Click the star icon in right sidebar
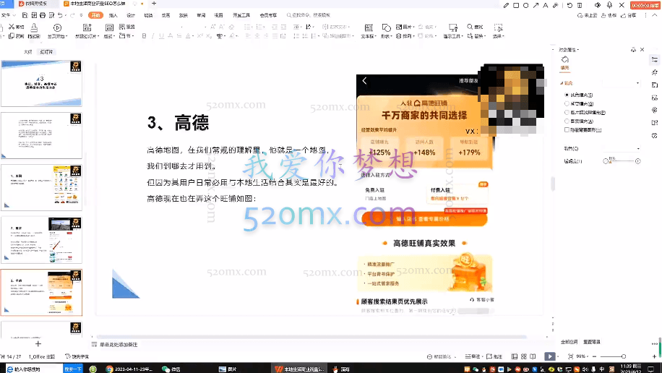 pos(654,72)
